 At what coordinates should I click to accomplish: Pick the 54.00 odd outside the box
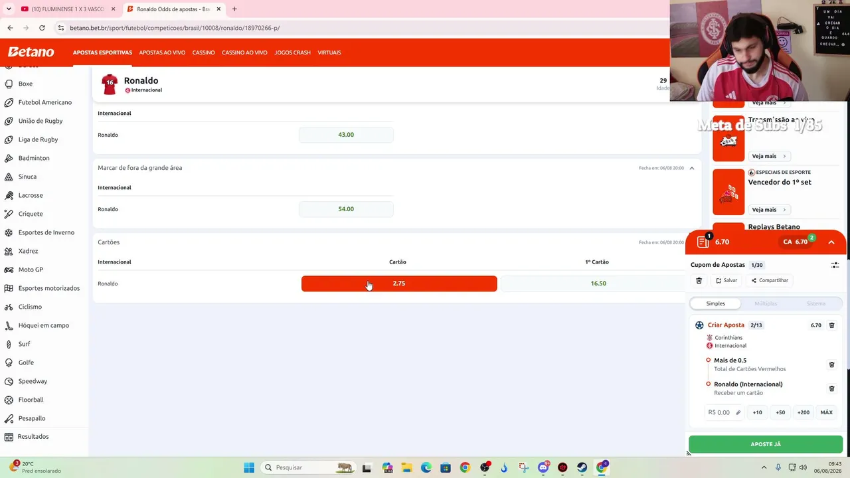point(346,209)
